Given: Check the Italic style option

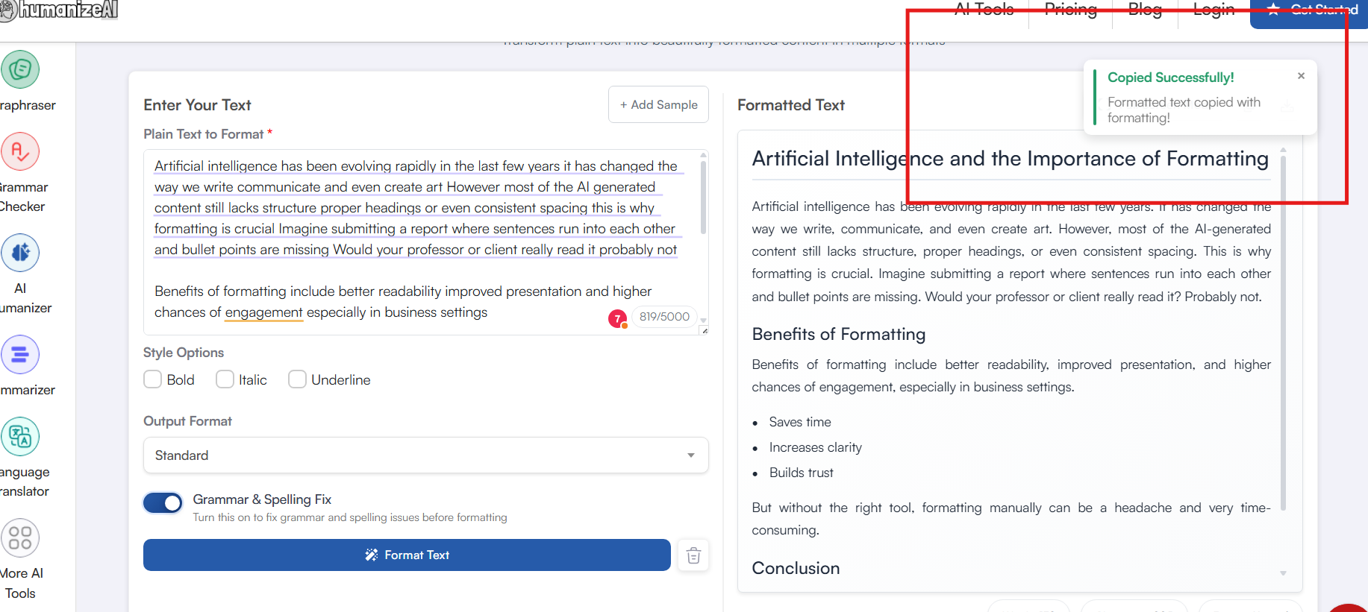Looking at the screenshot, I should pyautogui.click(x=225, y=379).
